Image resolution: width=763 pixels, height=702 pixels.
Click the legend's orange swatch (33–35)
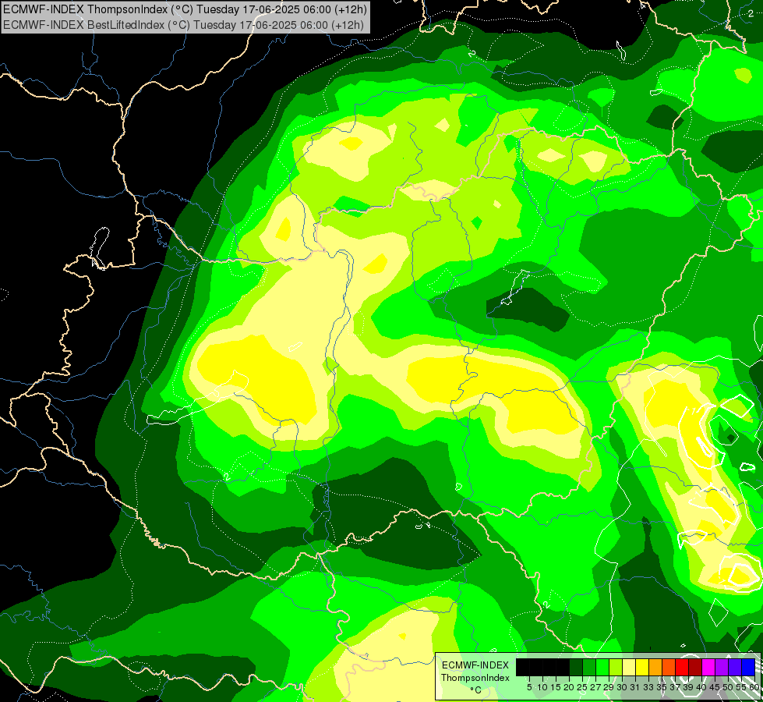[x=655, y=667]
